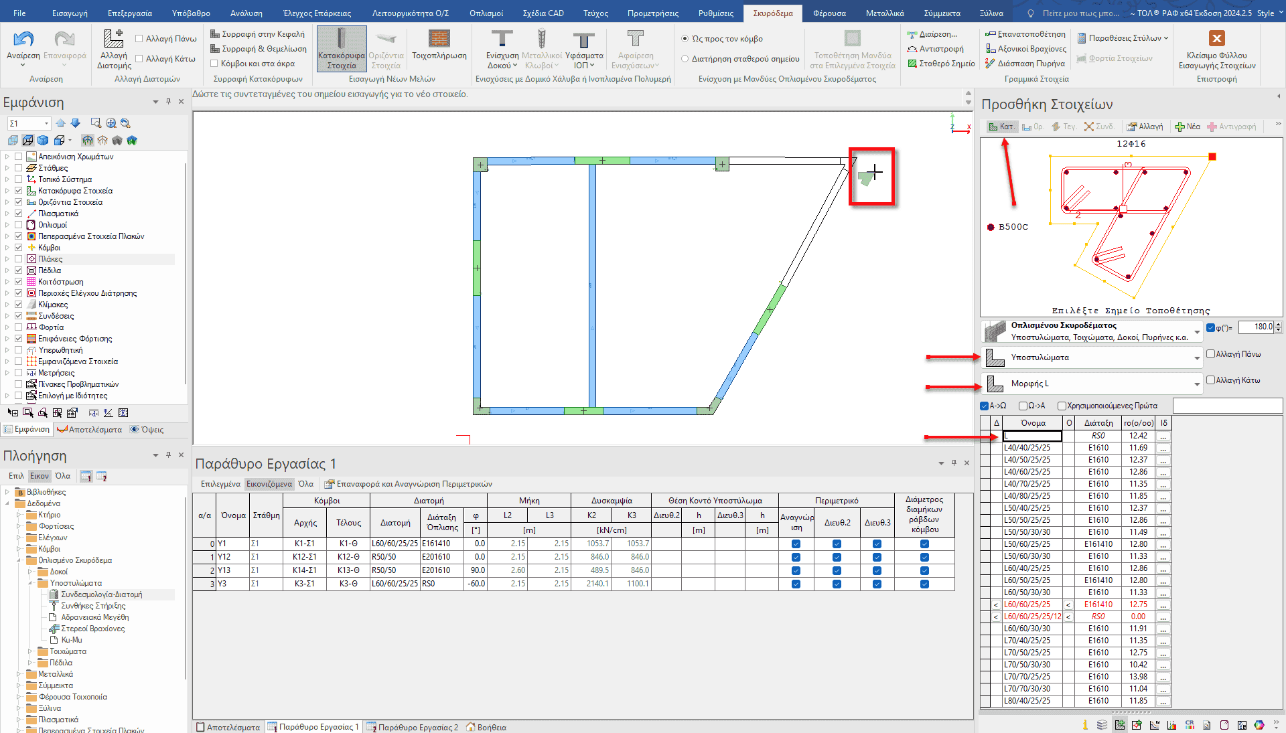1286x733 pixels.
Task: Open the Μορφής L shape dropdown
Action: coord(1197,384)
